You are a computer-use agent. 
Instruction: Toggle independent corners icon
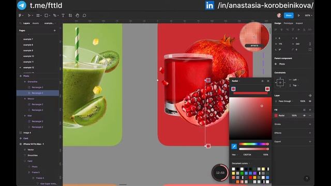310,50
